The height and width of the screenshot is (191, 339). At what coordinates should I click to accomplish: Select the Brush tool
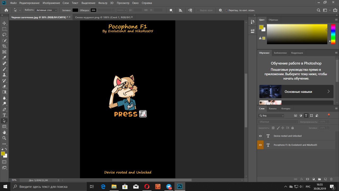tap(4, 69)
